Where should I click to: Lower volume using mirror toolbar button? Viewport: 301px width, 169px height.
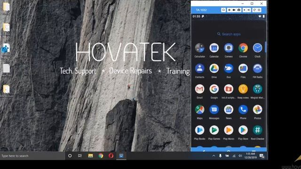coord(245,10)
